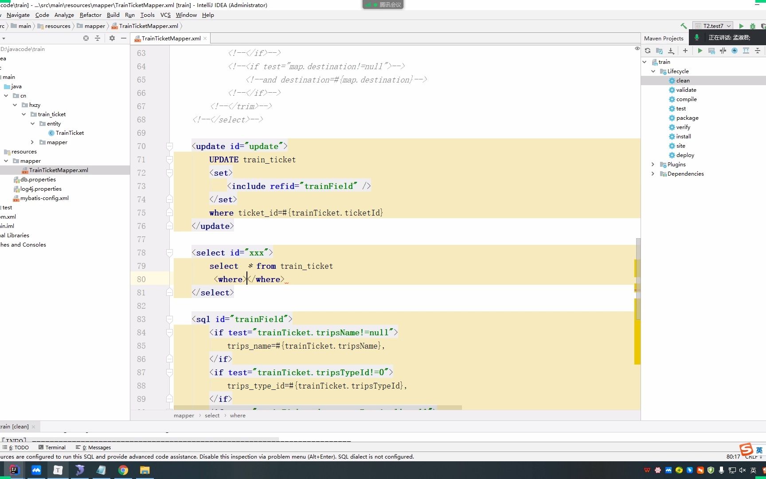
Task: Execute a Maven goal
Action: click(711, 51)
